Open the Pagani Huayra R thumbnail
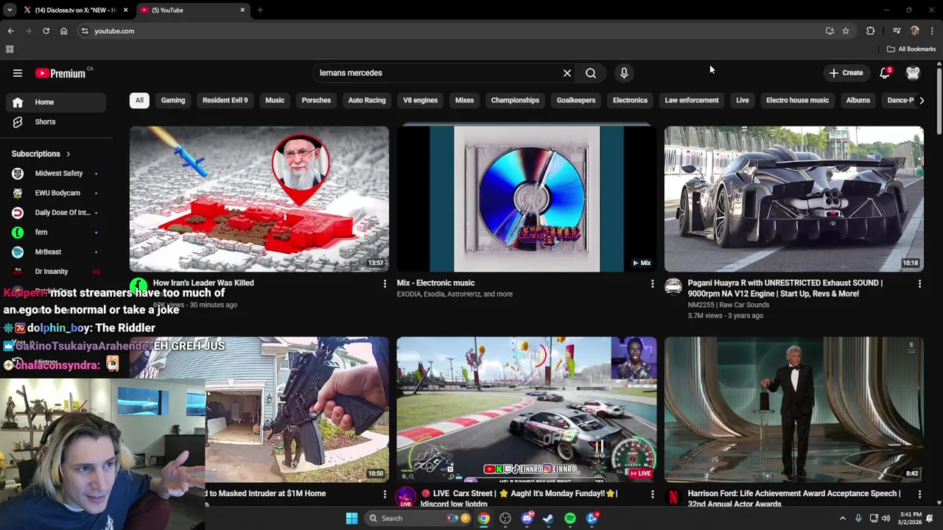The image size is (943, 530). (x=794, y=199)
